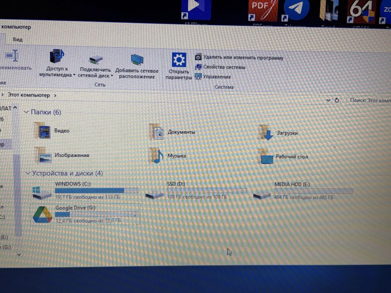Viewport: 391px width, 293px height.
Task: Click the text 464 ГБ свободно из 465 ГБ
Action: pos(304,197)
